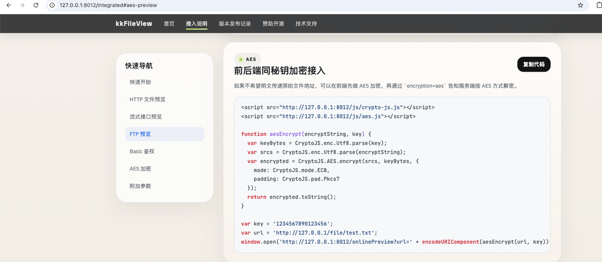The image size is (602, 262).
Task: Open the 首页 nav item
Action: click(x=169, y=24)
